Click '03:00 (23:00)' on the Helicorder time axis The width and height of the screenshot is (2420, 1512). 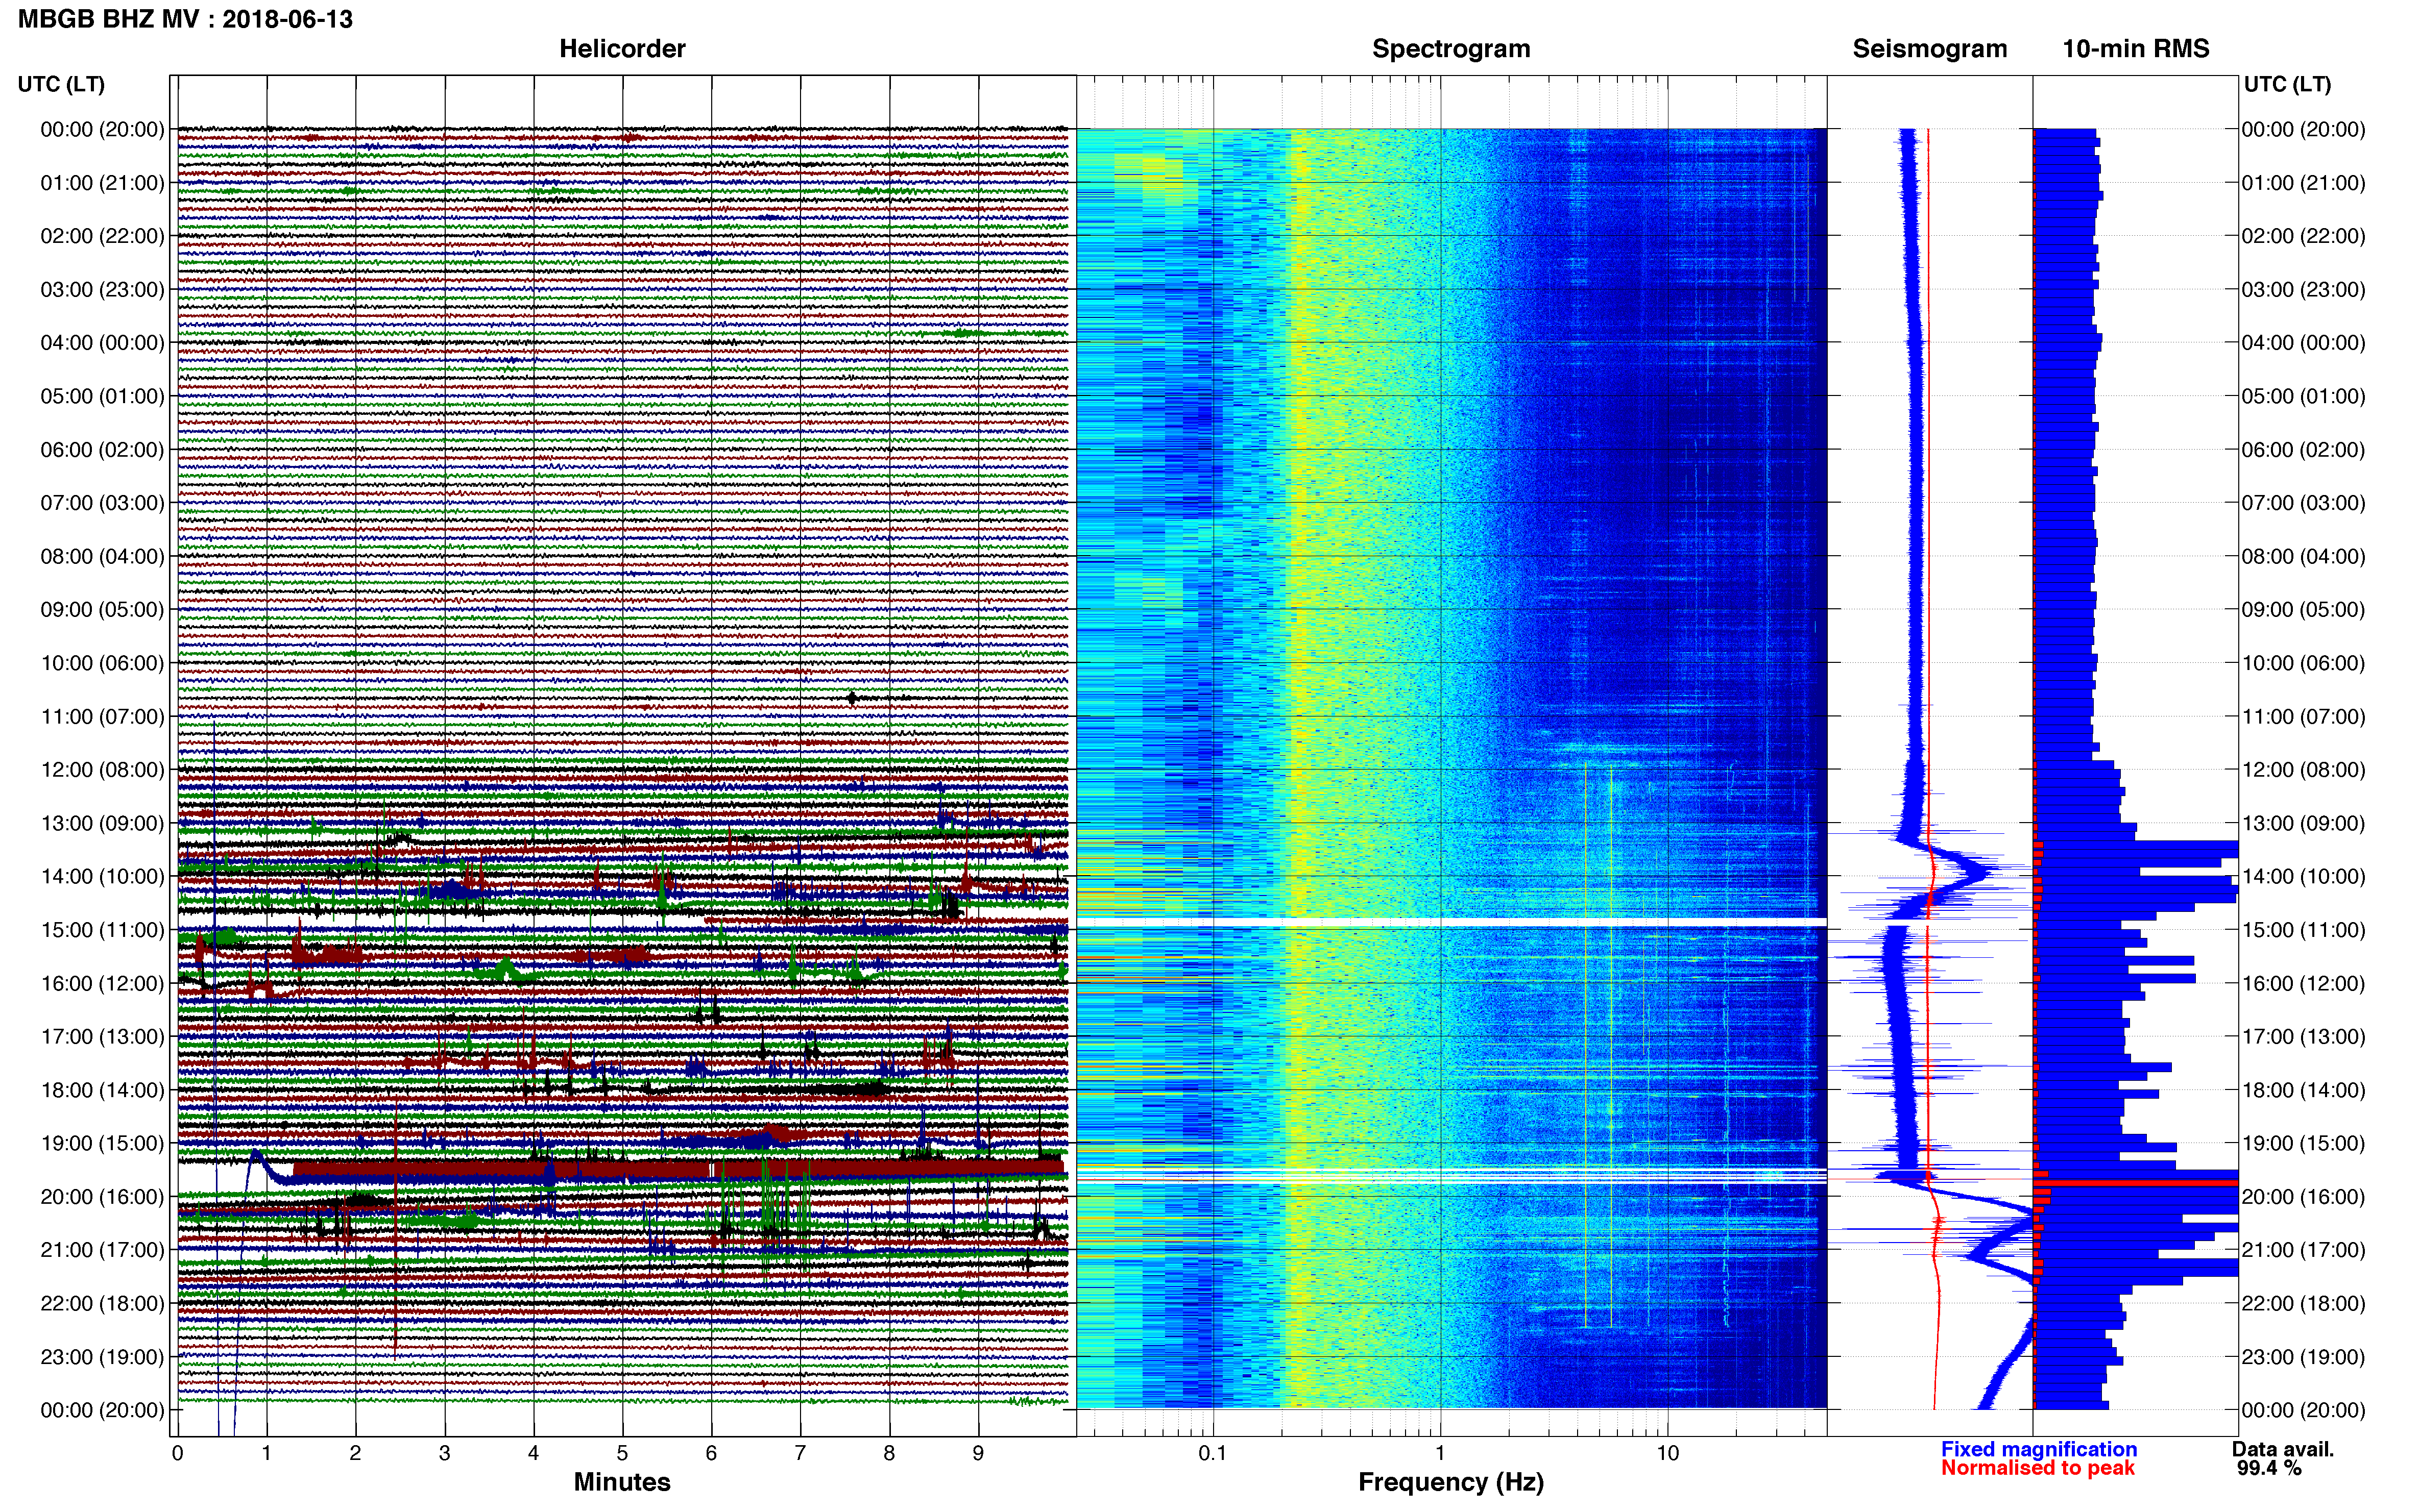click(x=102, y=290)
